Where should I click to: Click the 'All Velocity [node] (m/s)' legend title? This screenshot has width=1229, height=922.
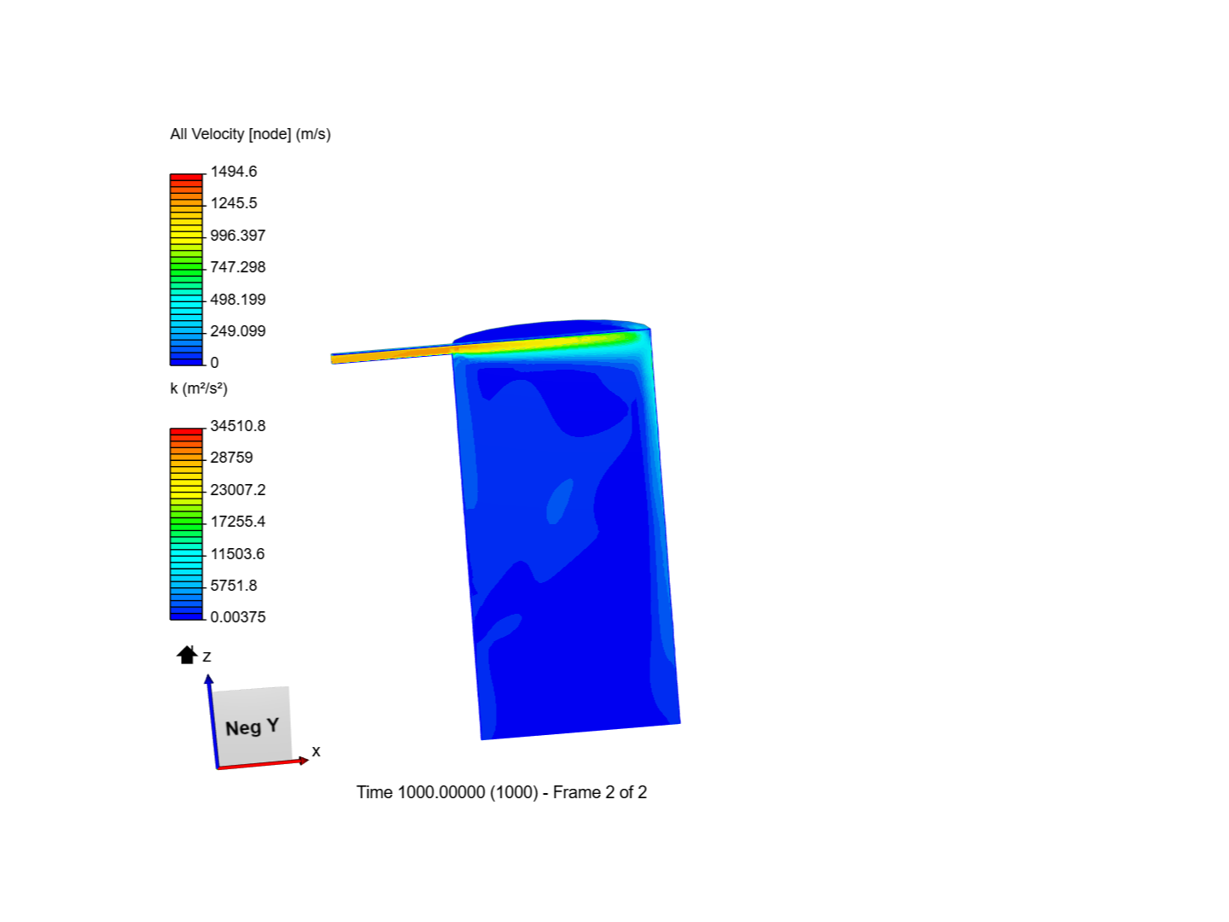click(x=250, y=134)
